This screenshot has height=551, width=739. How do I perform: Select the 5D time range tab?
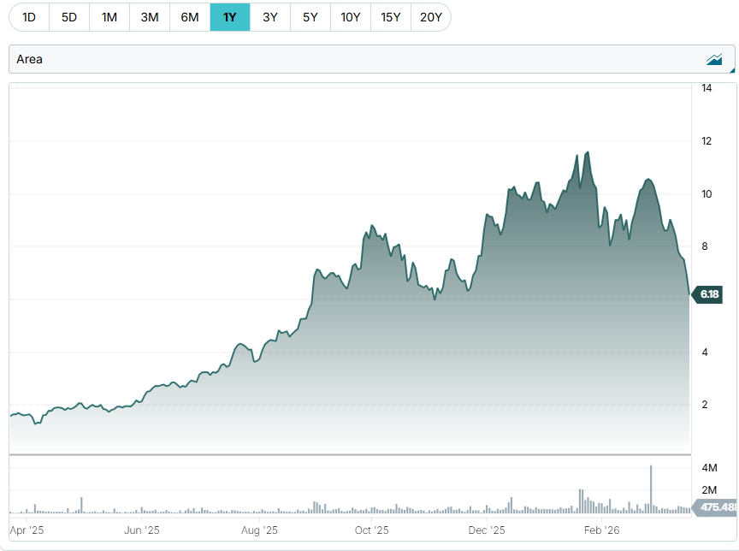point(69,17)
